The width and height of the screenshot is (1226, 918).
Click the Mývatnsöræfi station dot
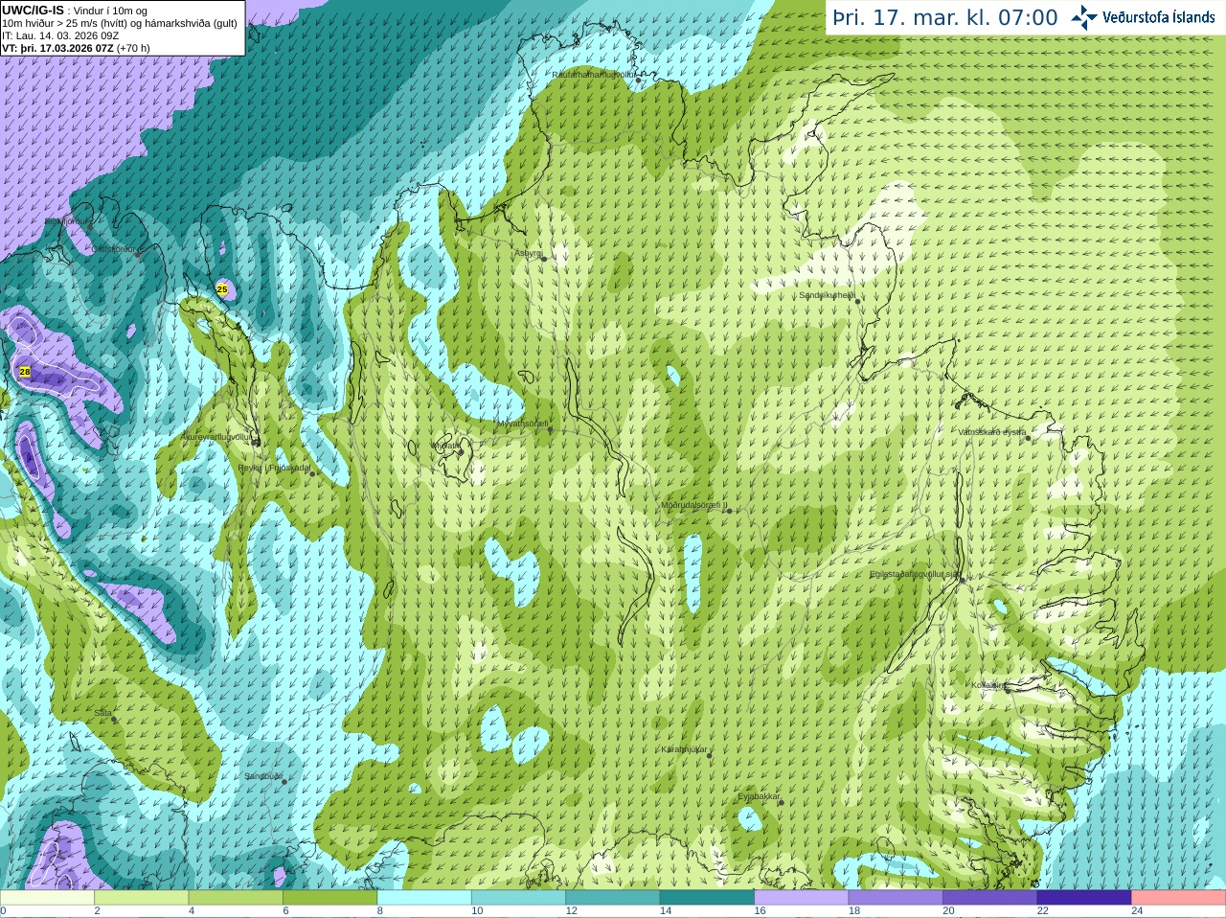[550, 429]
